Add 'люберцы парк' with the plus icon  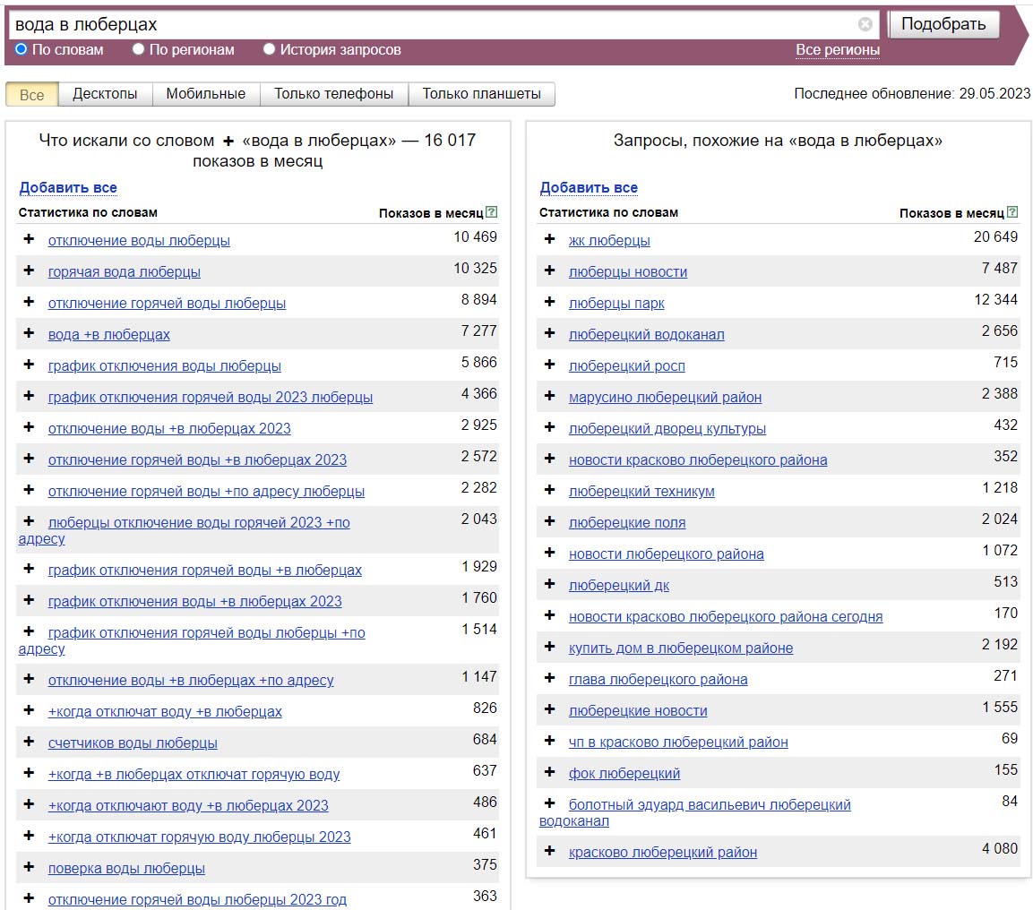549,302
